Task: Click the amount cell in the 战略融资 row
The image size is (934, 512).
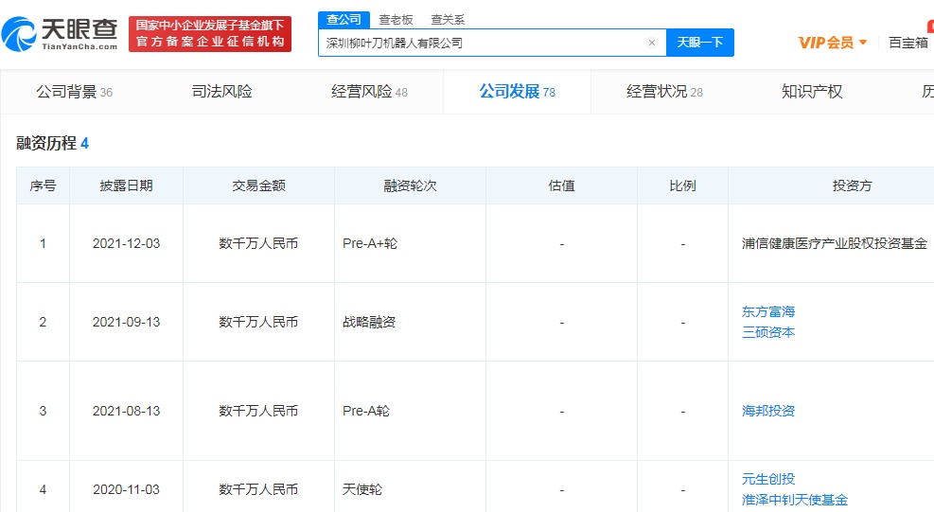Action: coord(258,322)
